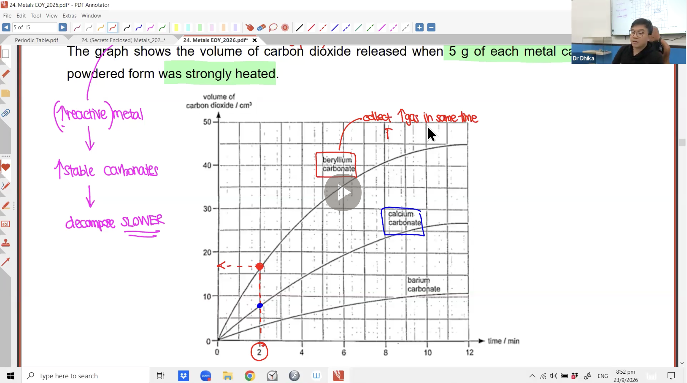The image size is (687, 383).
Task: Select the magenta pen tool
Action: coord(150,27)
